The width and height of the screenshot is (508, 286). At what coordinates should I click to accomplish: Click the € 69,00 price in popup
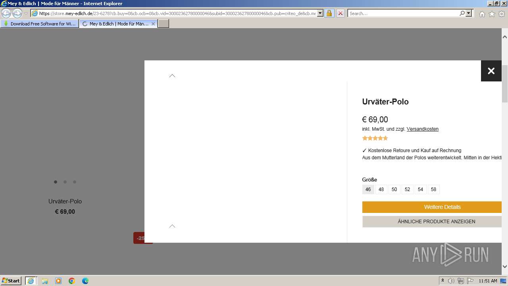tap(375, 120)
